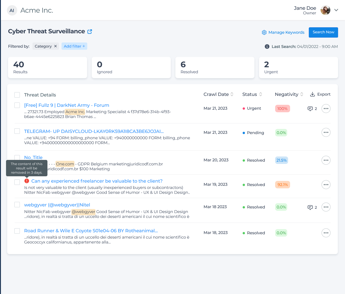Screen dimensions: 345x294
Task: Open more options for TELEGRAM result row
Action: [326, 132]
